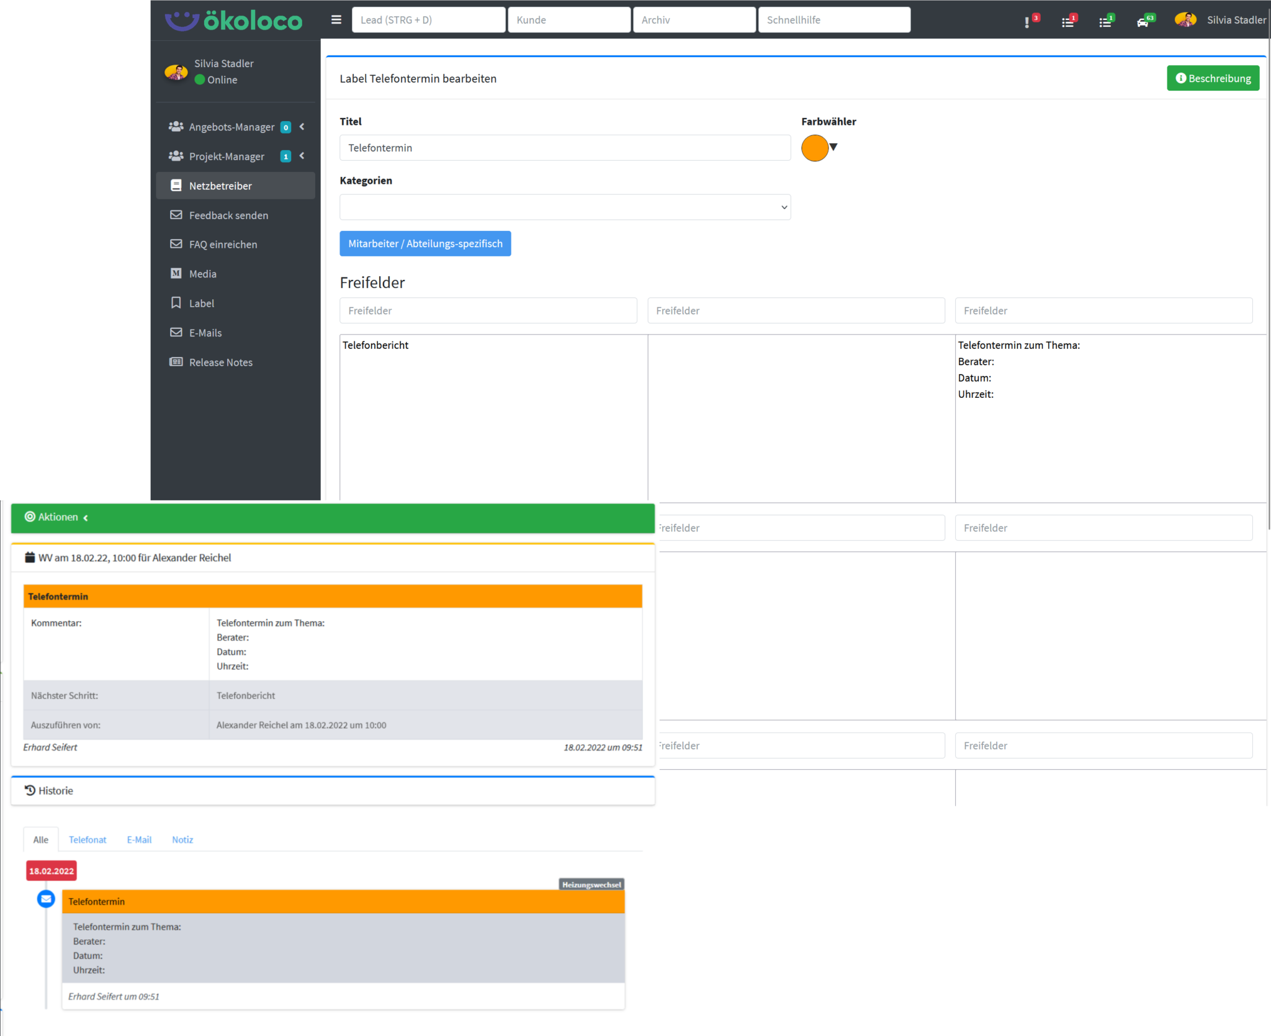Open the task list icon with green badge
This screenshot has height=1036, width=1271.
pos(1105,22)
